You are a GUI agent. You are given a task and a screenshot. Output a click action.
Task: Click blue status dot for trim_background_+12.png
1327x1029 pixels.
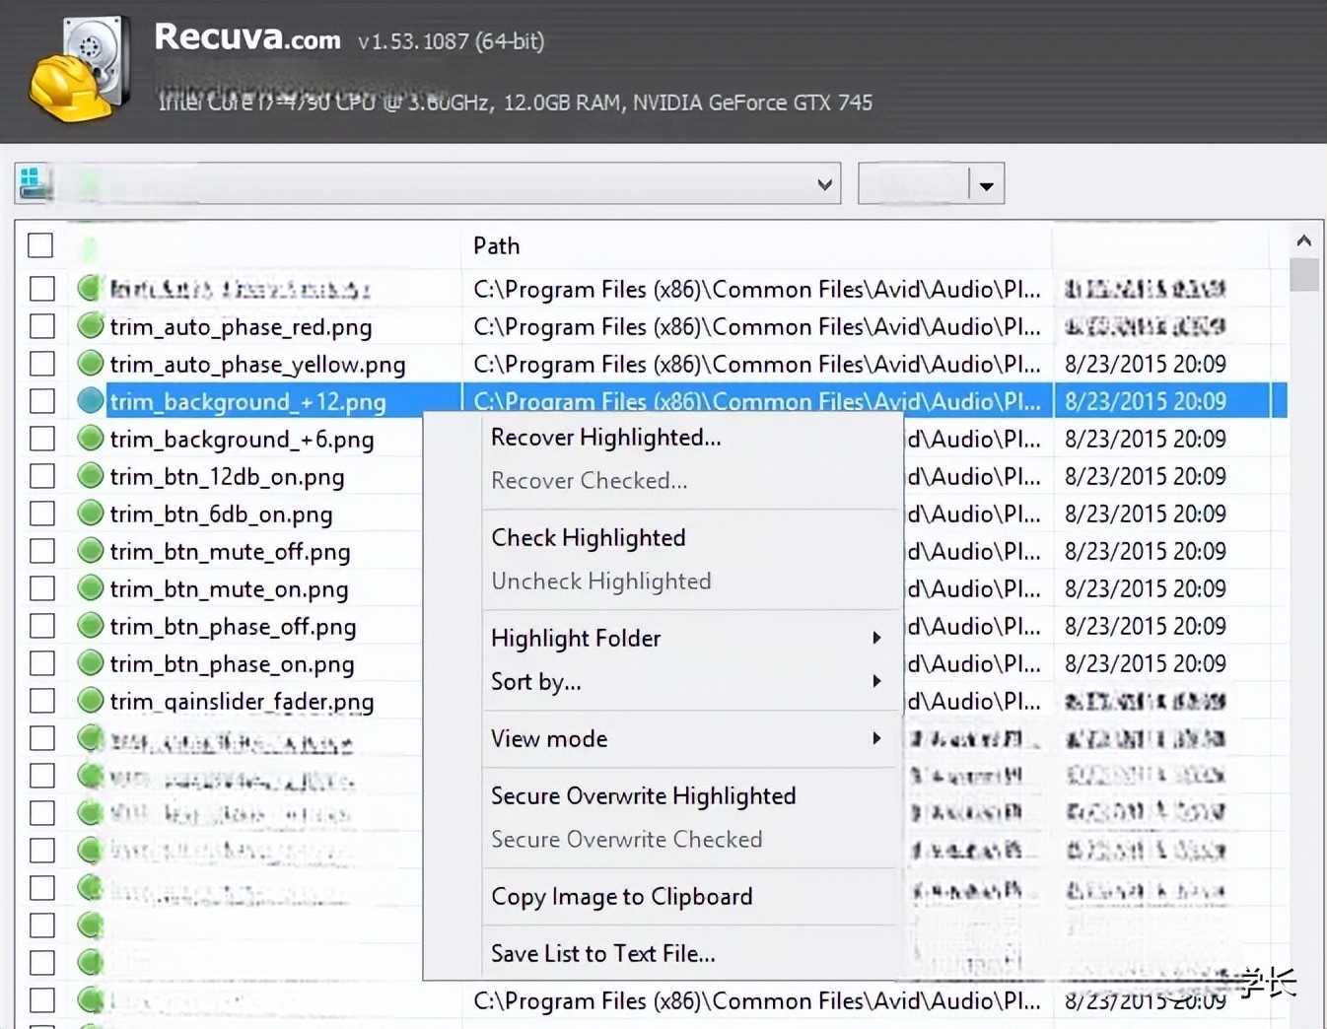click(91, 400)
